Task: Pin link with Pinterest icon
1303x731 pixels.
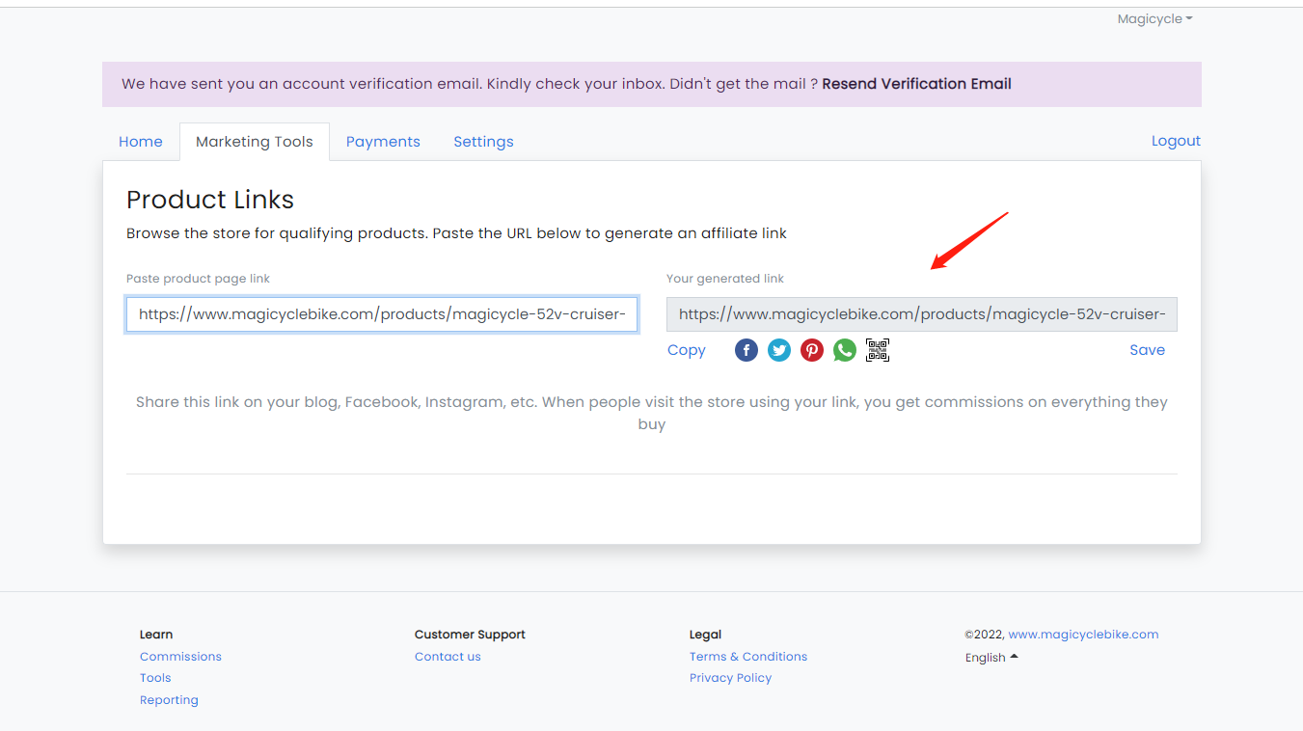Action: click(x=812, y=350)
